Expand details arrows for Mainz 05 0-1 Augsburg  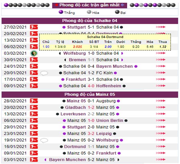(161, 101)
